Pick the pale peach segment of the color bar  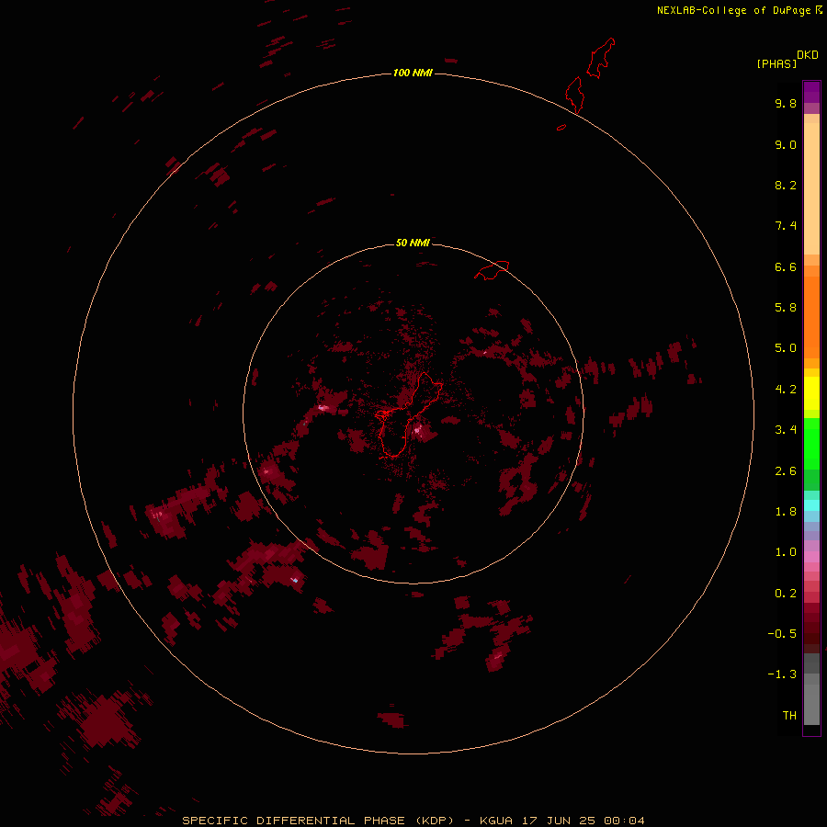811,188
